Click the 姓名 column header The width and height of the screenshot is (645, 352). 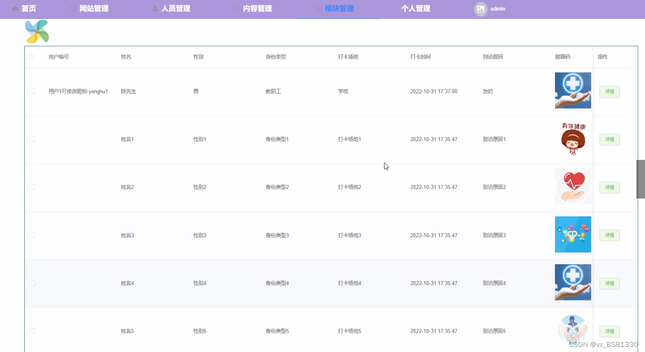pyautogui.click(x=126, y=57)
